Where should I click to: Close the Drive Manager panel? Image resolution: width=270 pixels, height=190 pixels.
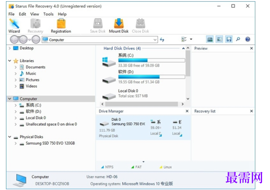(187, 111)
